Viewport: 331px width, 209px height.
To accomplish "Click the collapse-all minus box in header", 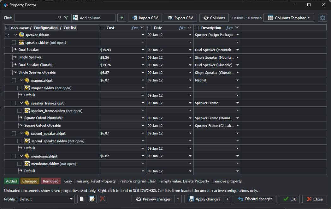I will coord(7,28).
